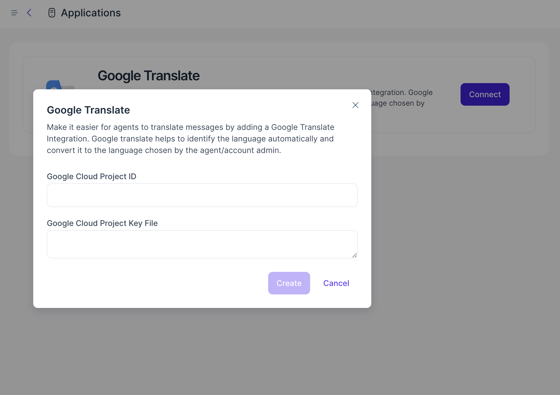The image size is (560, 395).
Task: Click the Project Key File textarea
Action: [x=202, y=244]
